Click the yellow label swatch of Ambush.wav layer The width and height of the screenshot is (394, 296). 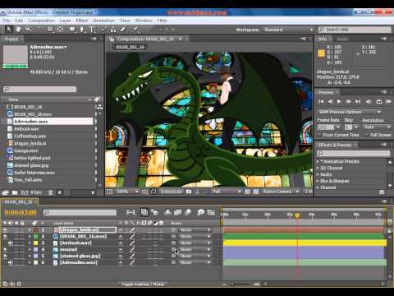coord(36,243)
